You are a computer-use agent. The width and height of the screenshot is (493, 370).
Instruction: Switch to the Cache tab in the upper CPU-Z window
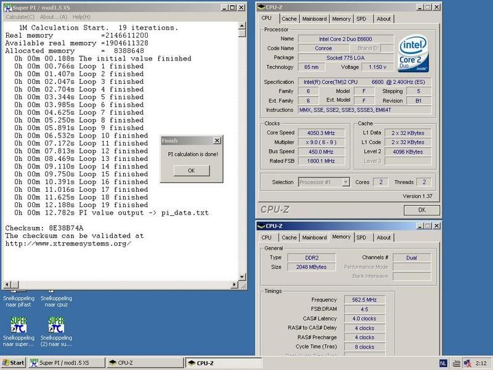click(x=289, y=19)
